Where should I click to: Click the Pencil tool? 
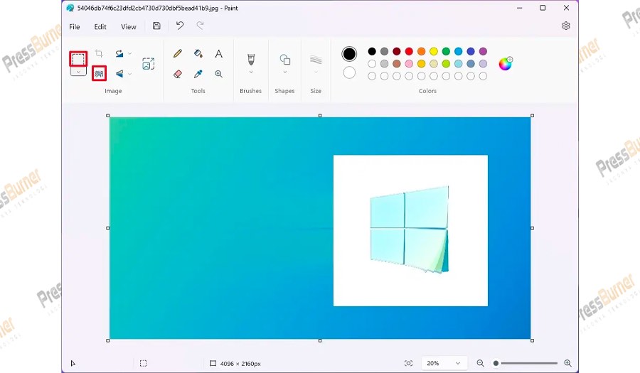(178, 54)
